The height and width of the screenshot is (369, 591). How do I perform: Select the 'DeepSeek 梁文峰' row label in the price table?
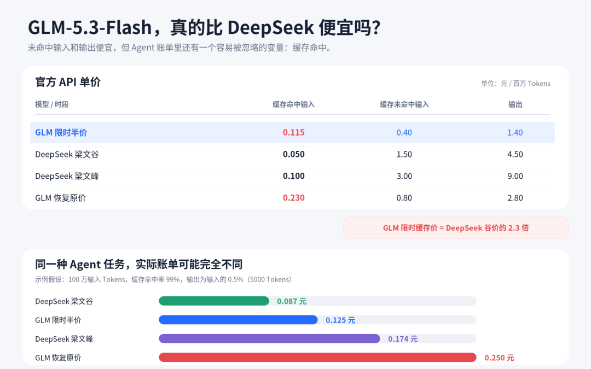67,176
